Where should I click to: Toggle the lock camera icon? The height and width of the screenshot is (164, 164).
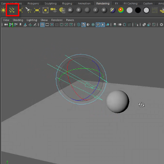pos(11,25)
